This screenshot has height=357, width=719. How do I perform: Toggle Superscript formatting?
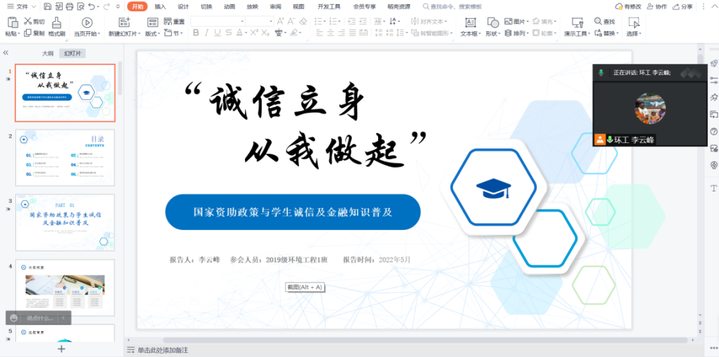255,33
